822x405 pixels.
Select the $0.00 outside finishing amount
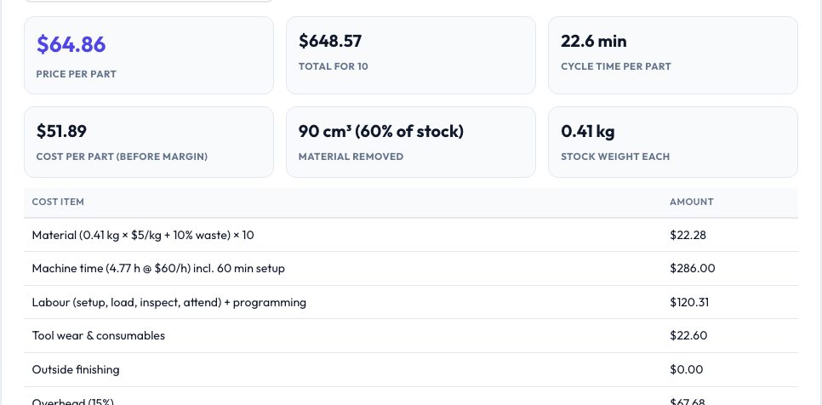coord(686,370)
